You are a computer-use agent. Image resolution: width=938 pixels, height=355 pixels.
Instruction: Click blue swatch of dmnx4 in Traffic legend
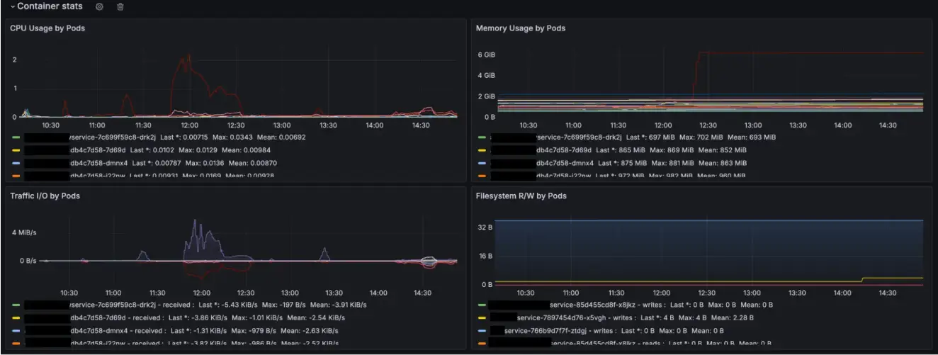point(16,331)
